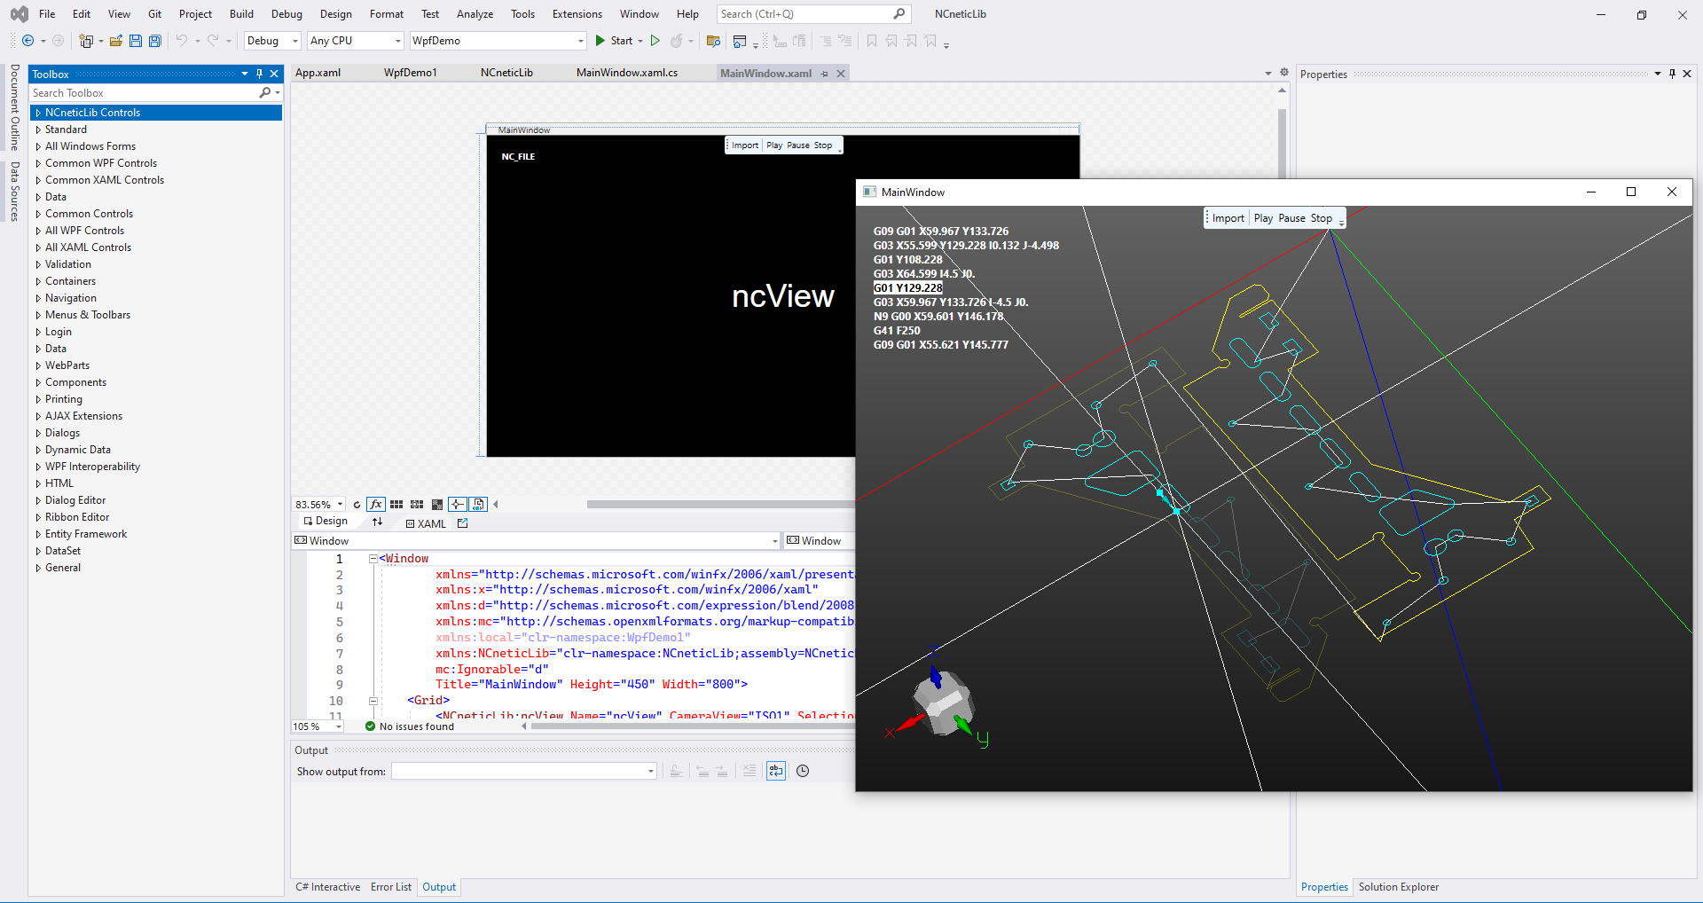Click the designer horizontal scrollbar
Viewport: 1703px width, 903px height.
coord(720,505)
